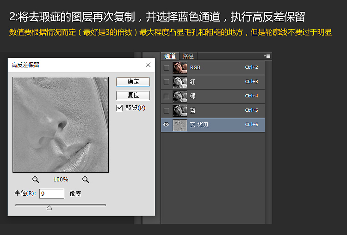This screenshot has height=235, width=347.
Task: Click the 蓝 拷贝 channel name
Action: (199, 125)
